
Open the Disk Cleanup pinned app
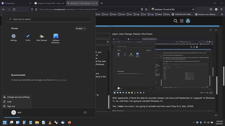point(42,37)
